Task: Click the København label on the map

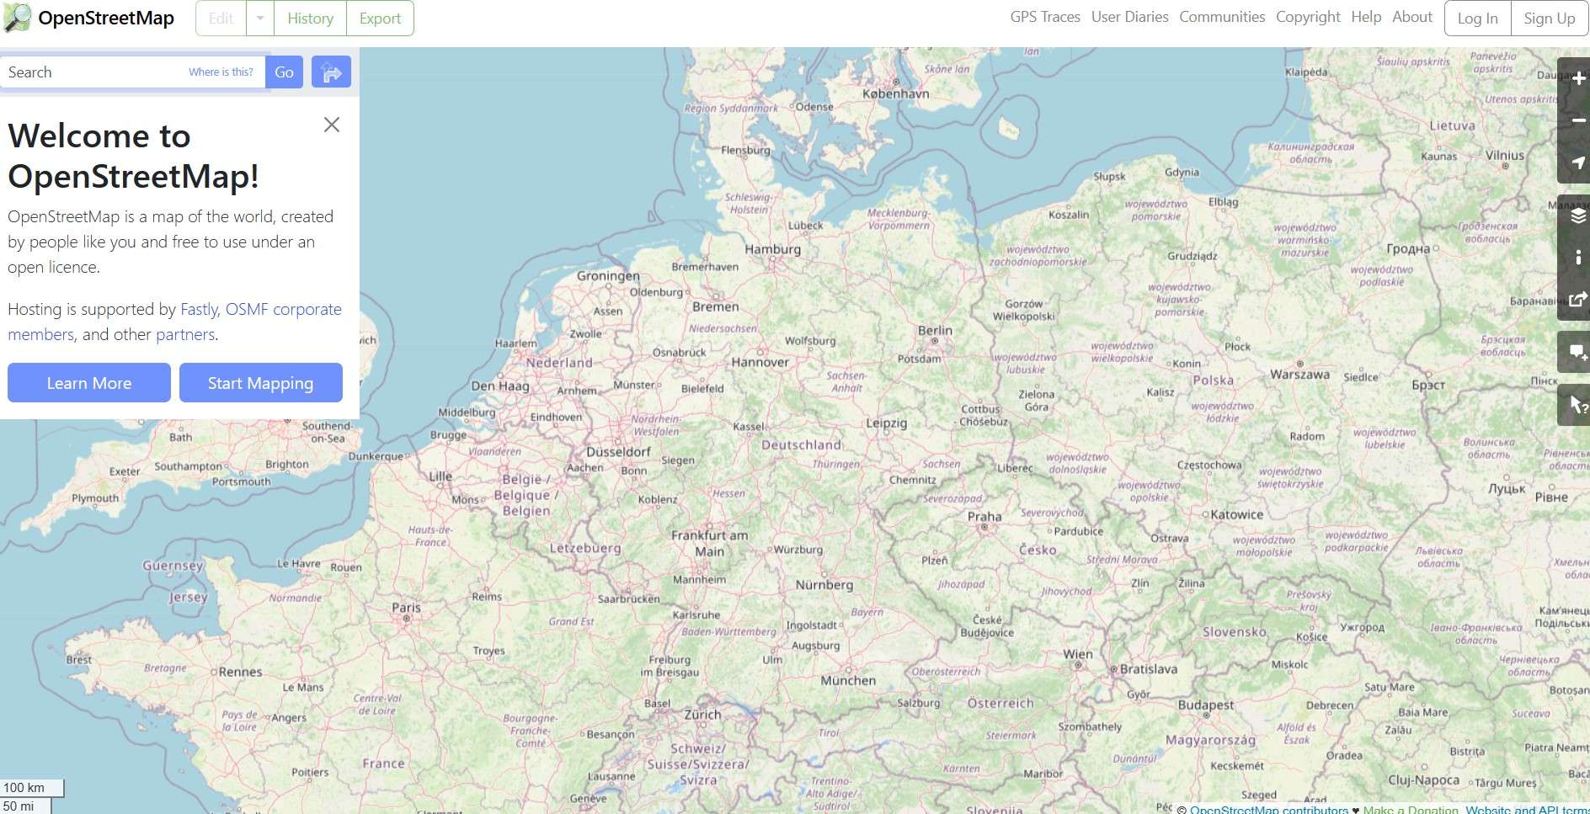Action: pyautogui.click(x=895, y=93)
